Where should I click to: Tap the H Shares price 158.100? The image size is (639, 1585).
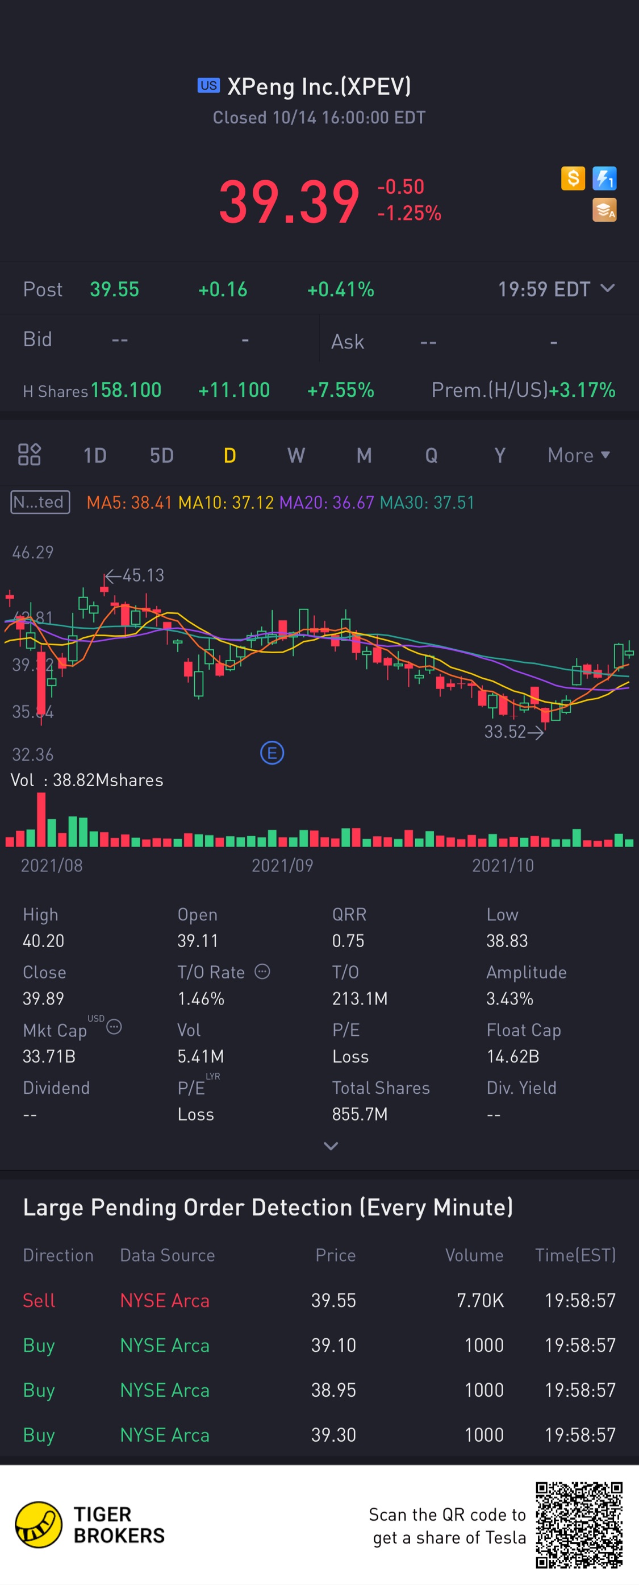[x=126, y=390]
